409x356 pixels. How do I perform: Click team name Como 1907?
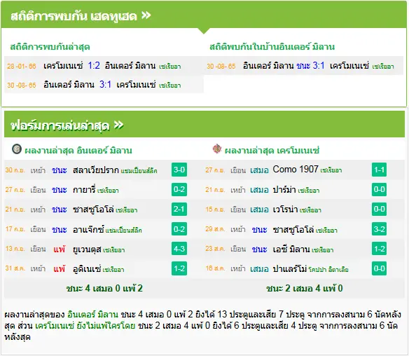[x=296, y=170]
